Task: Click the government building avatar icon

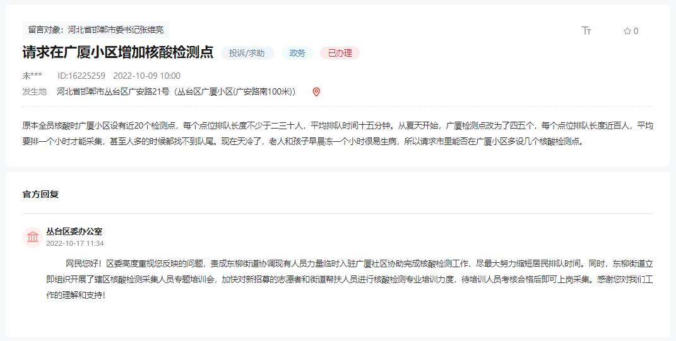Action: tap(33, 237)
